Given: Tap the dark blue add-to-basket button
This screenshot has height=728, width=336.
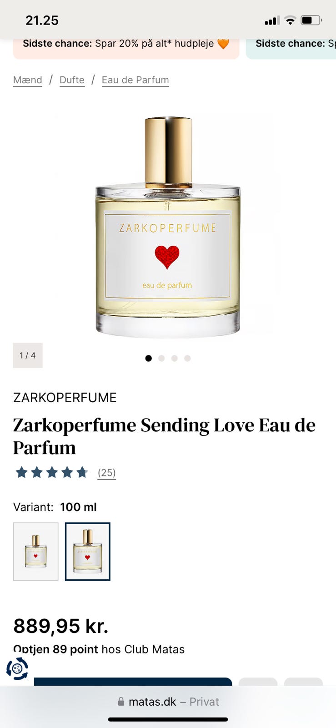Looking at the screenshot, I should tap(133, 682).
